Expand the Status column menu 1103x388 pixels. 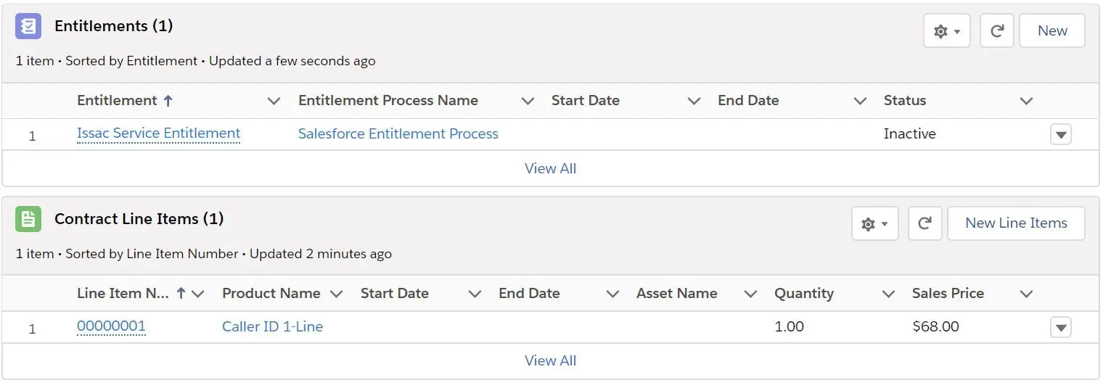(x=1026, y=101)
